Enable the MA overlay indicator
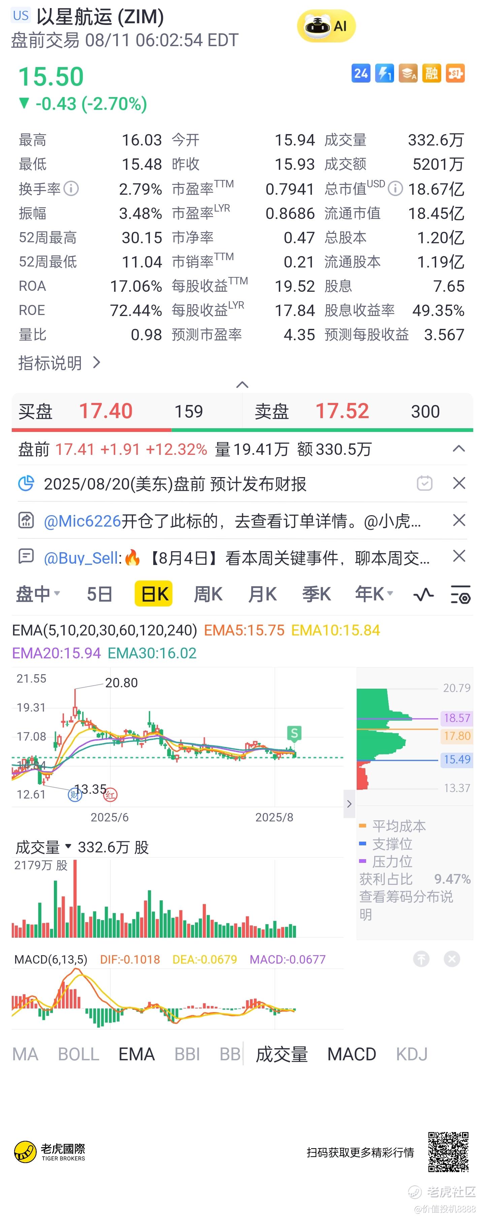The image size is (485, 1220). 25,1054
